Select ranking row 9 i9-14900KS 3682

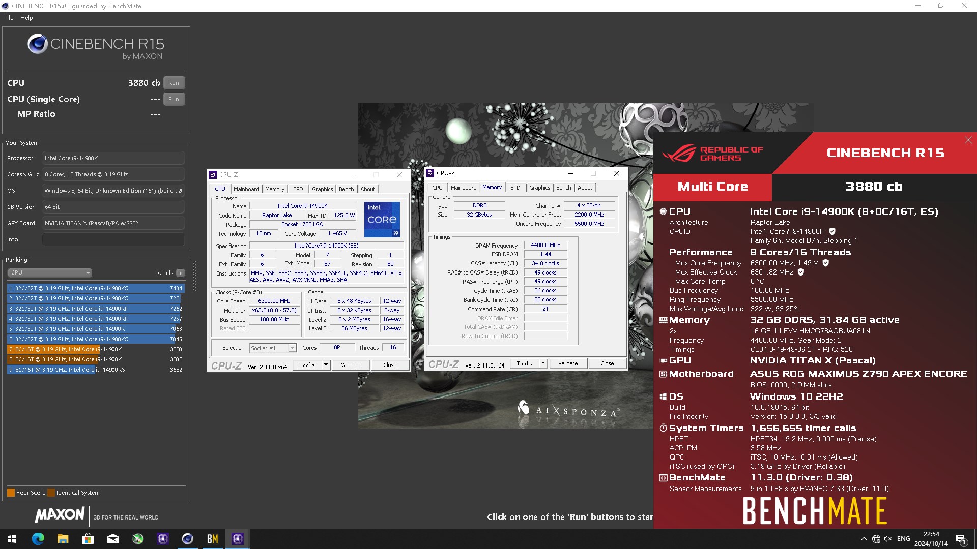click(x=96, y=370)
